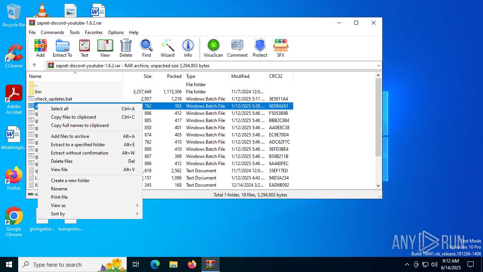Screen dimensions: 483x272
Task: Launch the Wizard tool
Action: 168,48
